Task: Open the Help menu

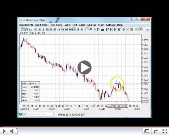Action: click(120, 25)
